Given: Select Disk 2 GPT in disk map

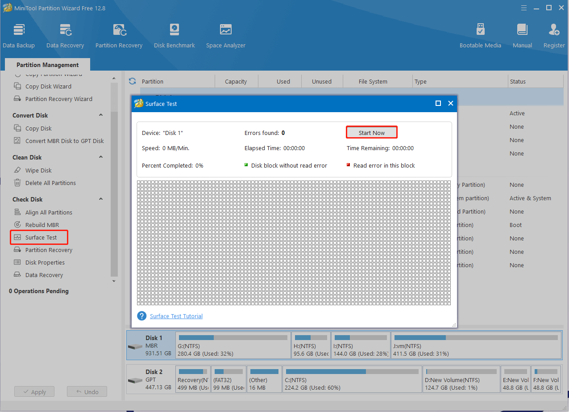Looking at the screenshot, I should 151,379.
